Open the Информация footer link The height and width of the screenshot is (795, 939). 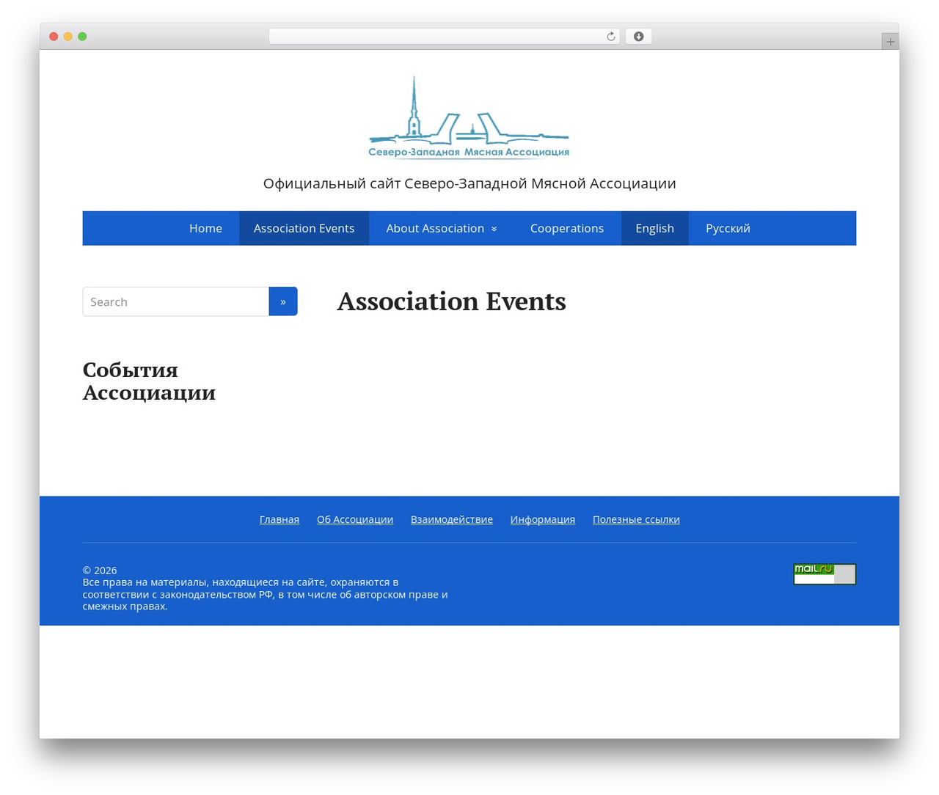tap(543, 519)
